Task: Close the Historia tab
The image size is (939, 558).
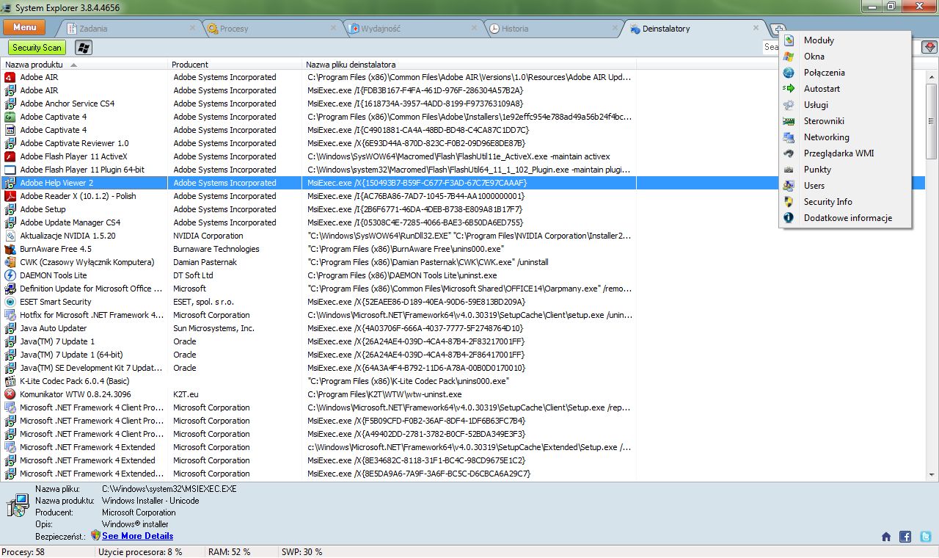Action: click(x=616, y=28)
